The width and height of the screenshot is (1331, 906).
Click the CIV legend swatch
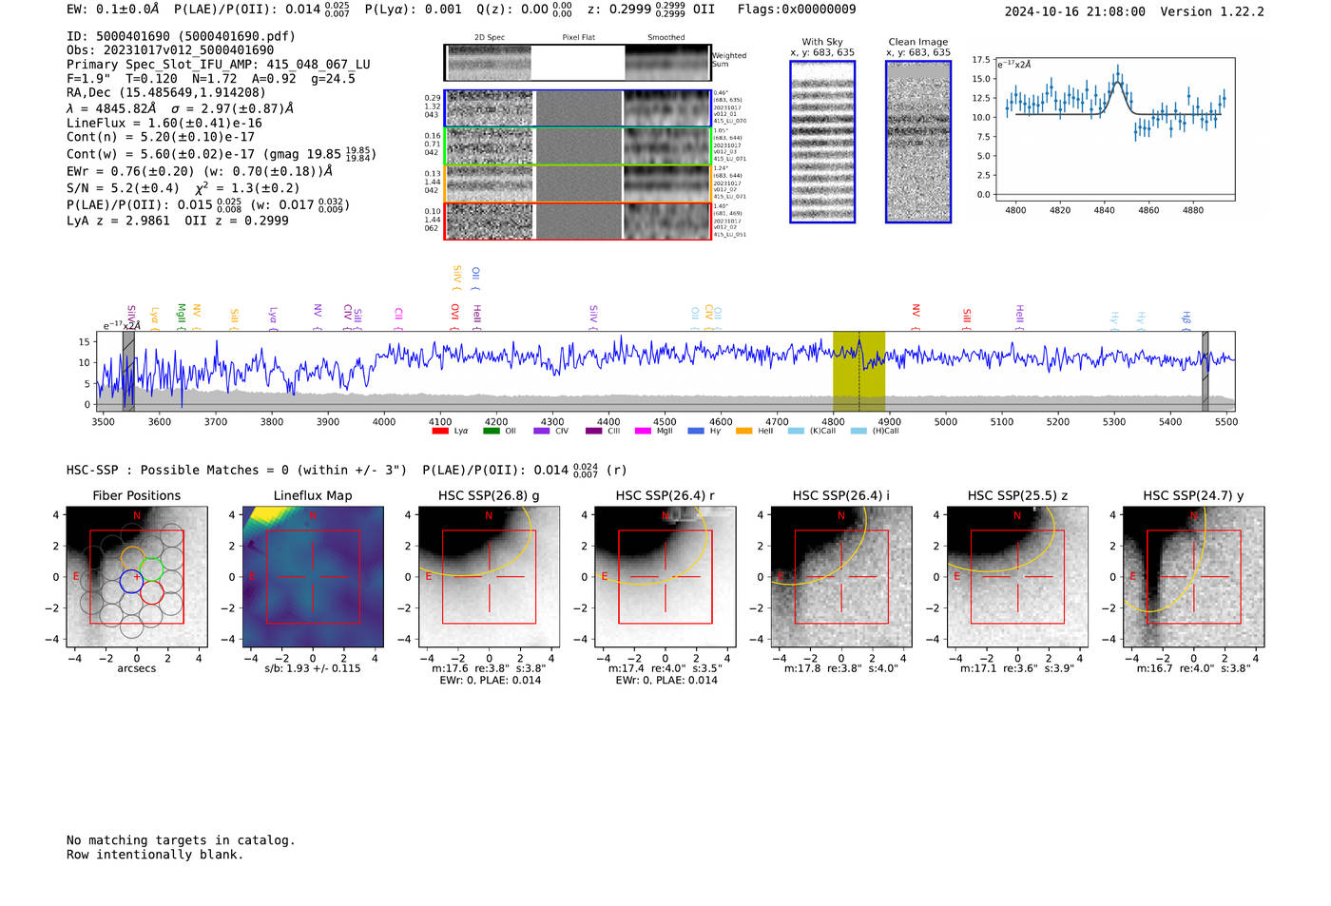(x=542, y=431)
